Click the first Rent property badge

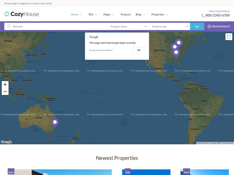11,172
